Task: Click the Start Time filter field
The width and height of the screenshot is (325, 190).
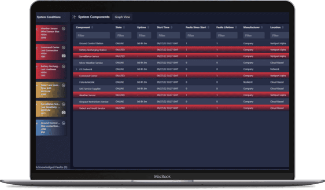Action: [x=168, y=35]
